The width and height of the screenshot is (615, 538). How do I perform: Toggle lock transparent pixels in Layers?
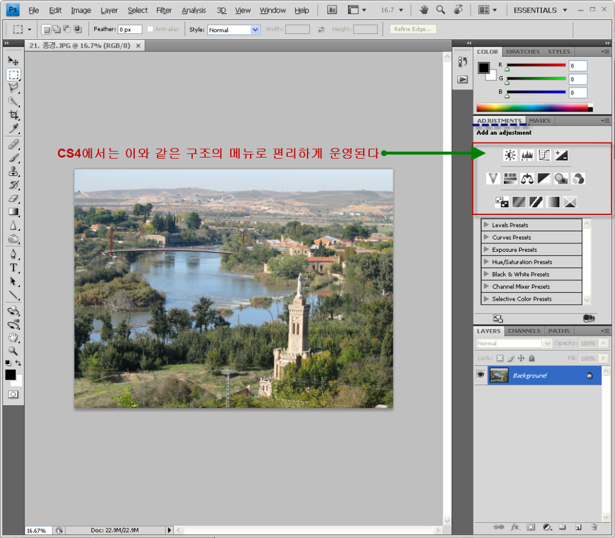(x=500, y=358)
